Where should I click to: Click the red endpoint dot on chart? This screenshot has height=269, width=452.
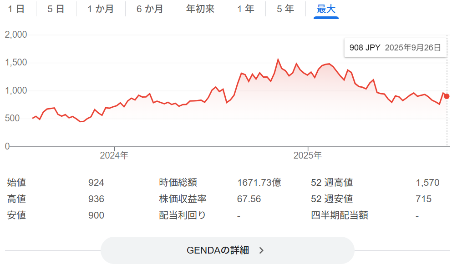coord(447,96)
